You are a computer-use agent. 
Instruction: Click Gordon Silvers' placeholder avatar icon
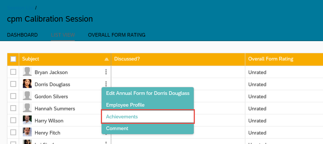(27, 96)
